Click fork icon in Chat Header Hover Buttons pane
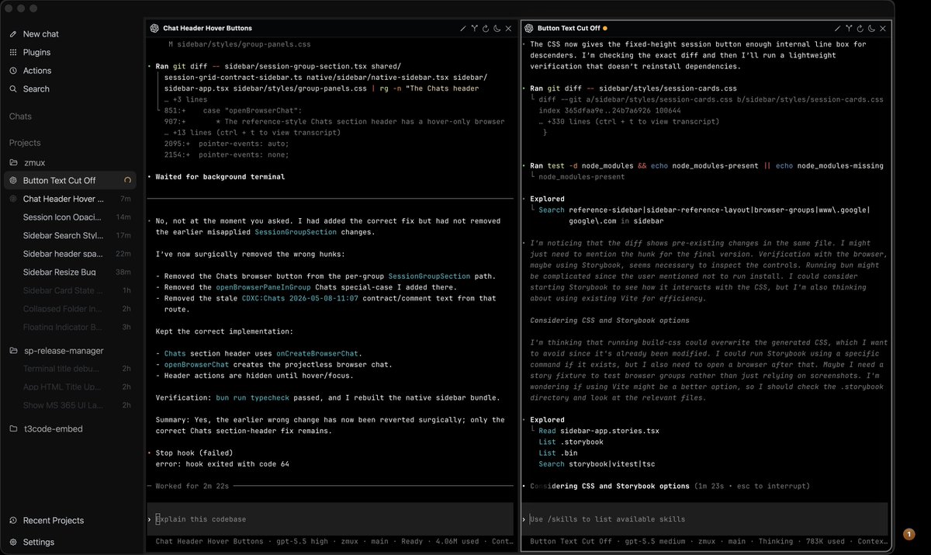Image resolution: width=931 pixels, height=555 pixels. [474, 28]
